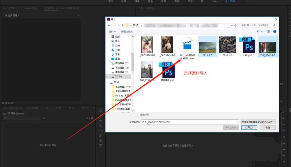Click the 导入文件夹 button
Image resolution: width=291 pixels, height=167 pixels.
coord(231,128)
